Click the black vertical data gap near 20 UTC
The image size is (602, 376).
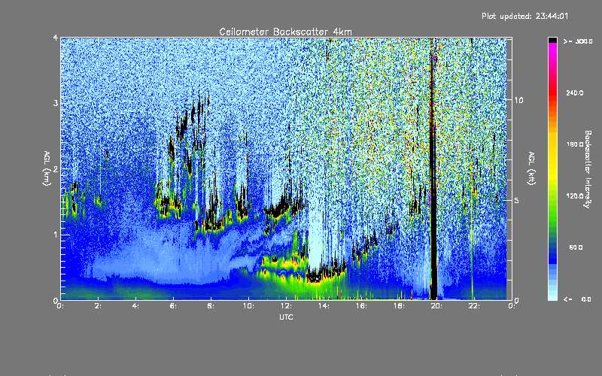coord(433,168)
